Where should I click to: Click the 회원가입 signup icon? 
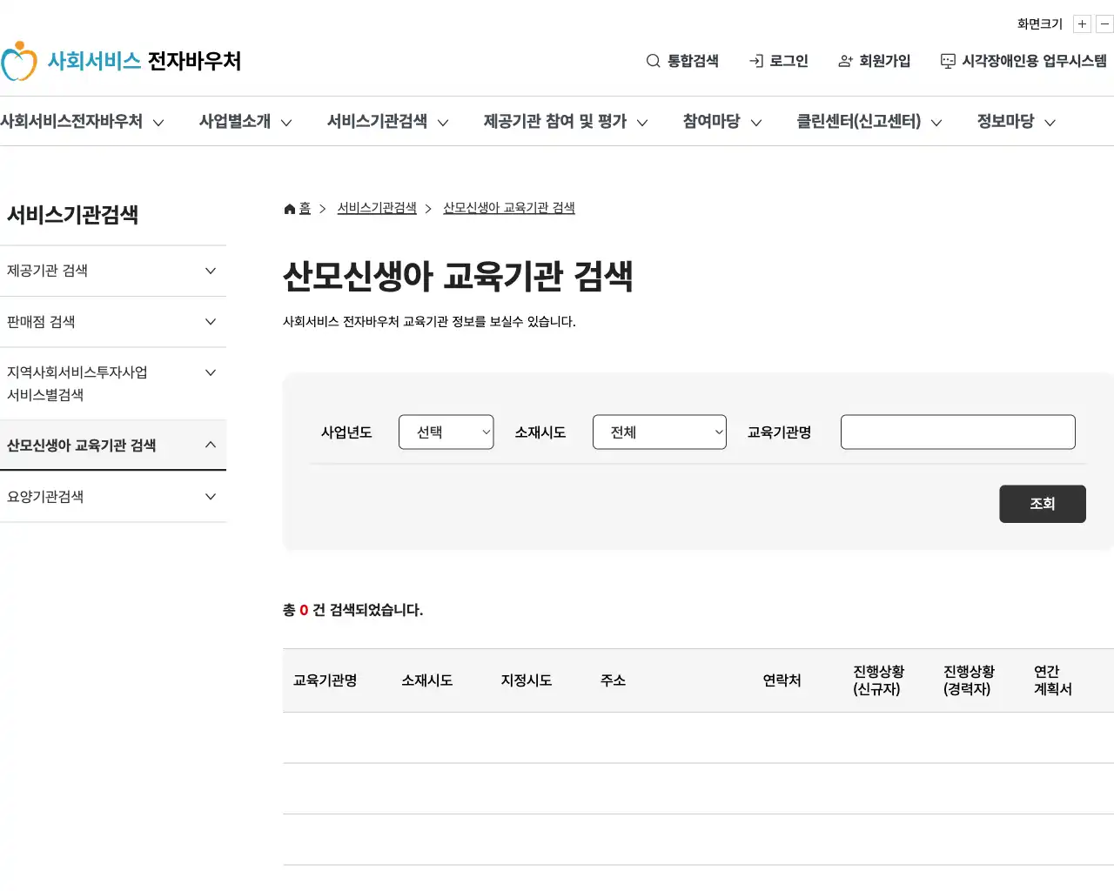pyautogui.click(x=845, y=61)
